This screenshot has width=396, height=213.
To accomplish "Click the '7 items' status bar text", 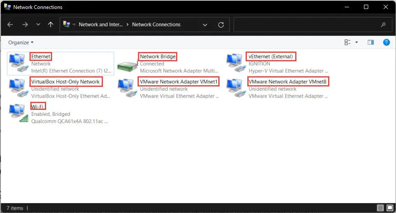I will 15,208.
